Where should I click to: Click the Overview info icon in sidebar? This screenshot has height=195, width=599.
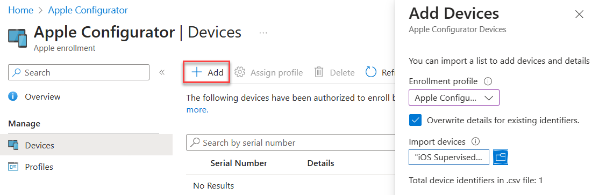pyautogui.click(x=13, y=97)
